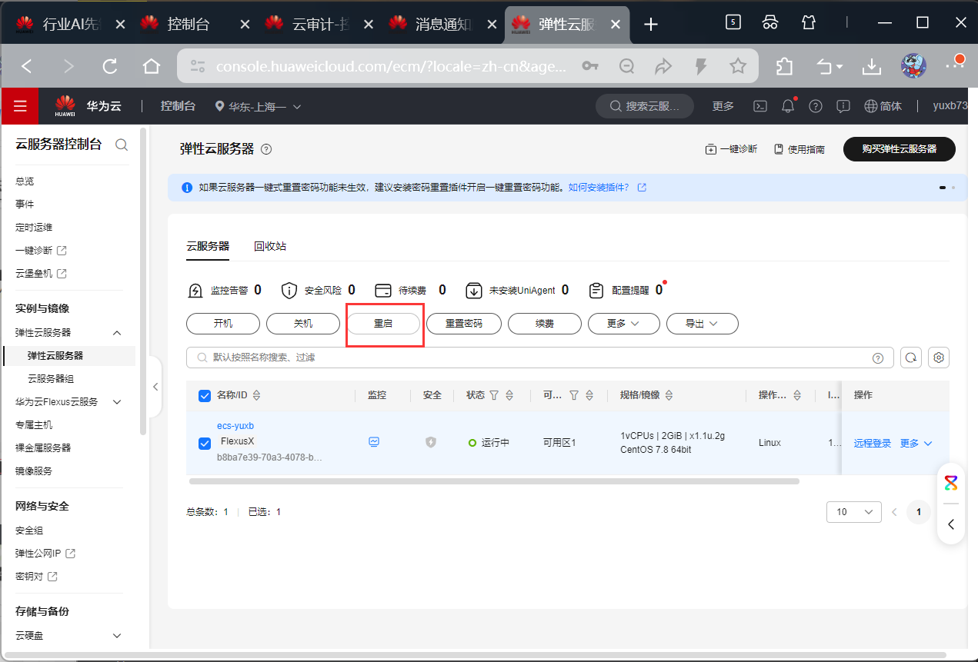
Task: Open the CloudShell terminal icon
Action: [759, 106]
